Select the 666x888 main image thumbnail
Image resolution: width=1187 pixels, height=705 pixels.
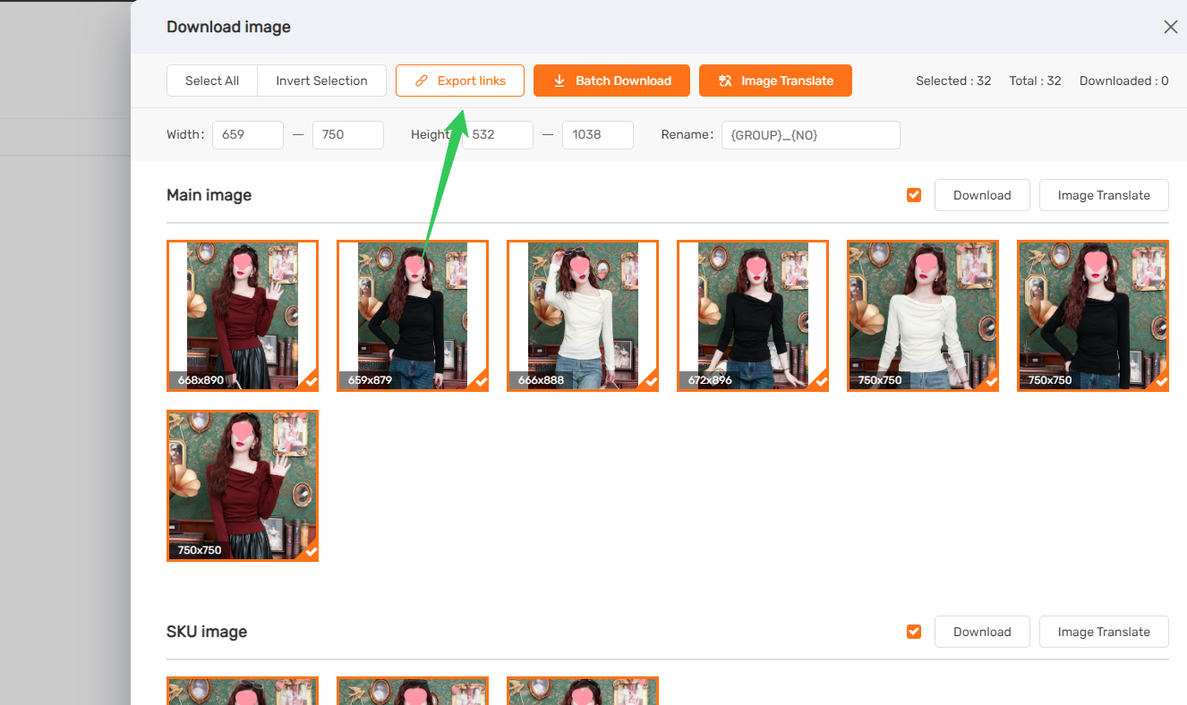pyautogui.click(x=583, y=316)
